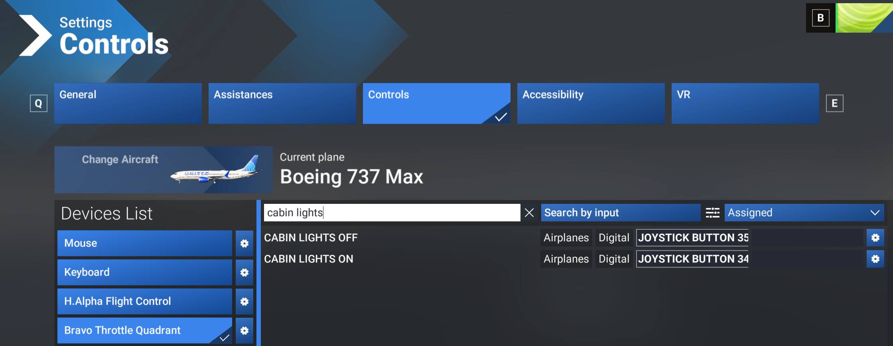Open Bravo Throttle Quadrant settings gear

(244, 330)
